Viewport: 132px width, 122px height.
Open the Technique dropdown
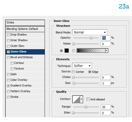pos(82,66)
